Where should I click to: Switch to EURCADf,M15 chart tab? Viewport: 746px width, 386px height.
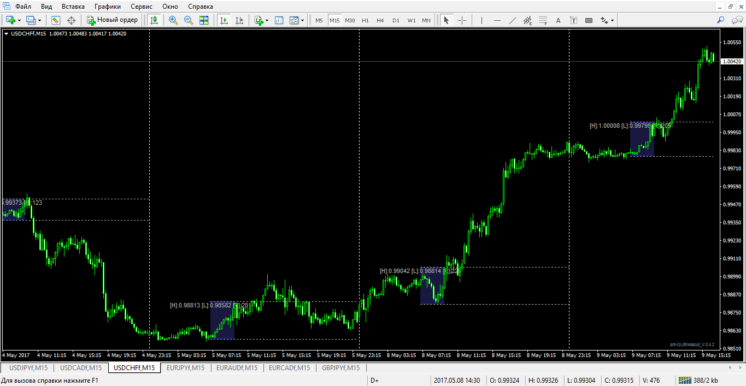pyautogui.click(x=289, y=367)
